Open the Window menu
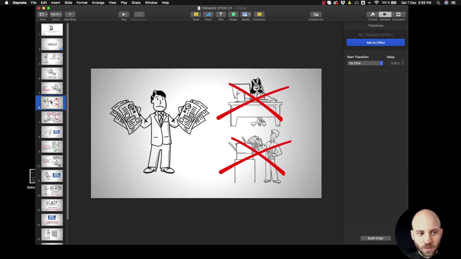Image resolution: width=461 pixels, height=259 pixels. point(151,3)
